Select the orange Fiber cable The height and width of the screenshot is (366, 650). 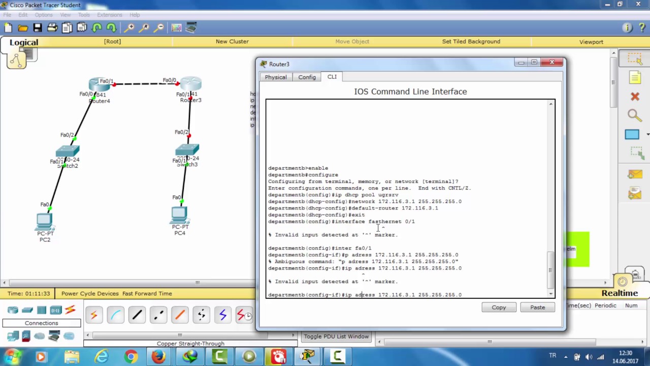pos(179,316)
